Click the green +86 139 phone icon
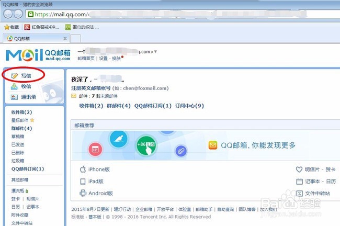Viewport: 340px width, 226px height. [146, 145]
